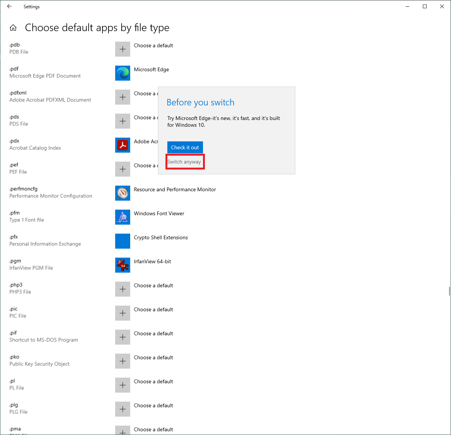Choose a default for .pif shortcut
This screenshot has height=435, width=451.
pos(122,337)
